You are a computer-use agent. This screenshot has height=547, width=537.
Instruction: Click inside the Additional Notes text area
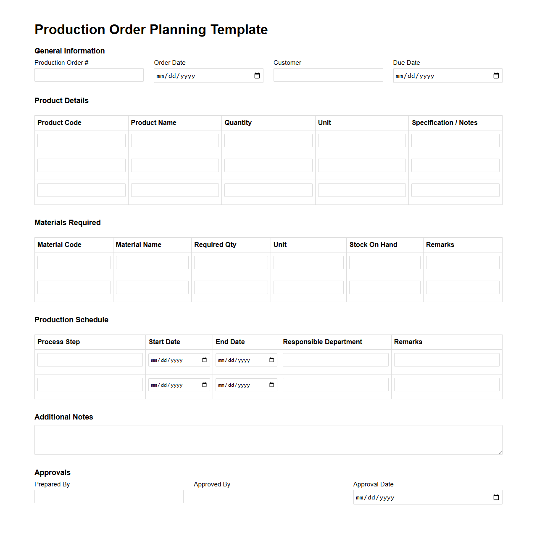[x=268, y=440]
